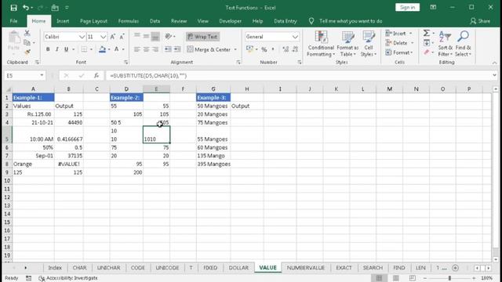The image size is (502, 282).
Task: Increase font size with the large A icon
Action: coord(113,37)
